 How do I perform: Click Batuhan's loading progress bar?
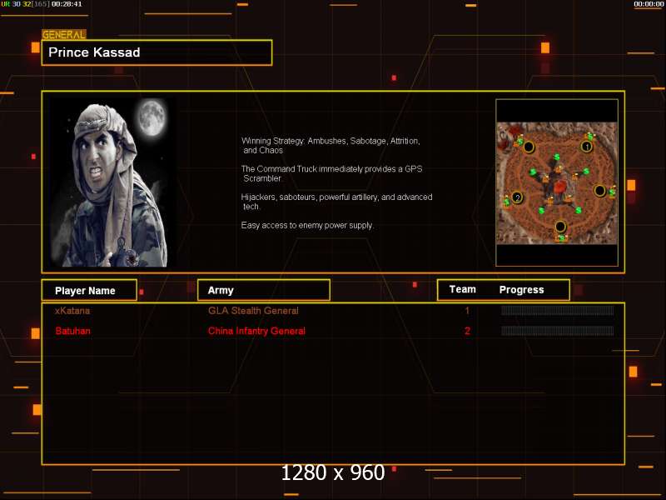pos(557,331)
